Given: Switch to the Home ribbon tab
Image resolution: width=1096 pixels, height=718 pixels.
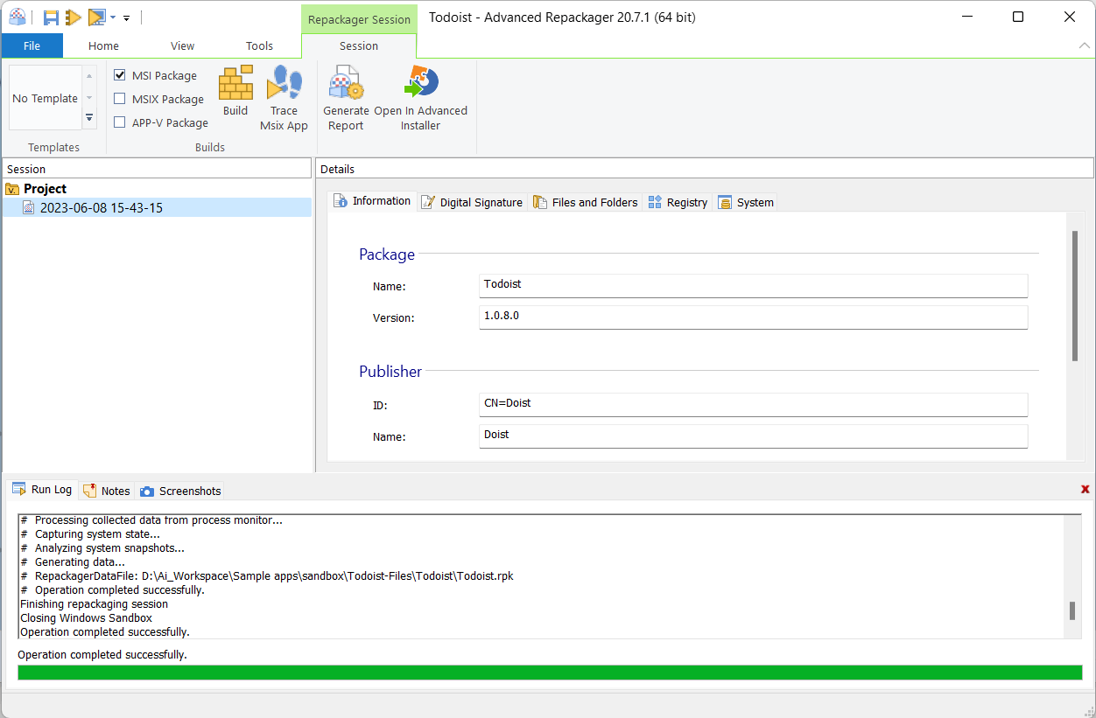Looking at the screenshot, I should click(x=103, y=45).
